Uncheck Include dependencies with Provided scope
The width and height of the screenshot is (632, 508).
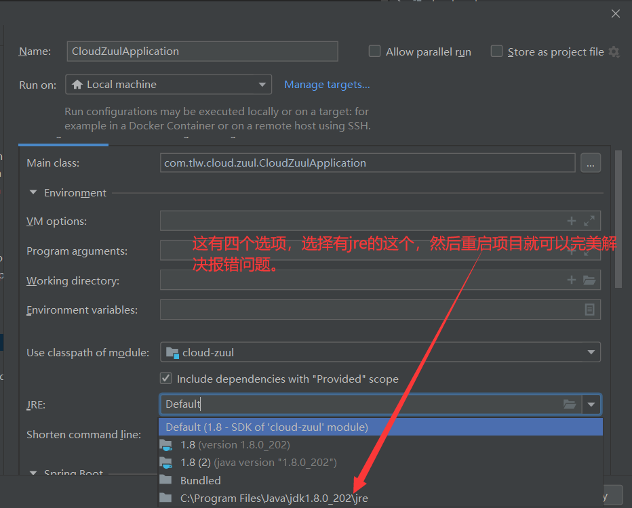pyautogui.click(x=165, y=379)
